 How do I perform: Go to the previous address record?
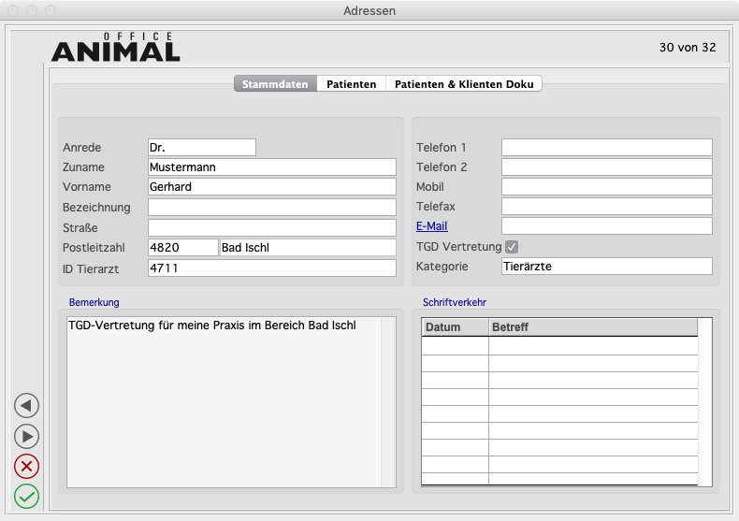[x=27, y=405]
